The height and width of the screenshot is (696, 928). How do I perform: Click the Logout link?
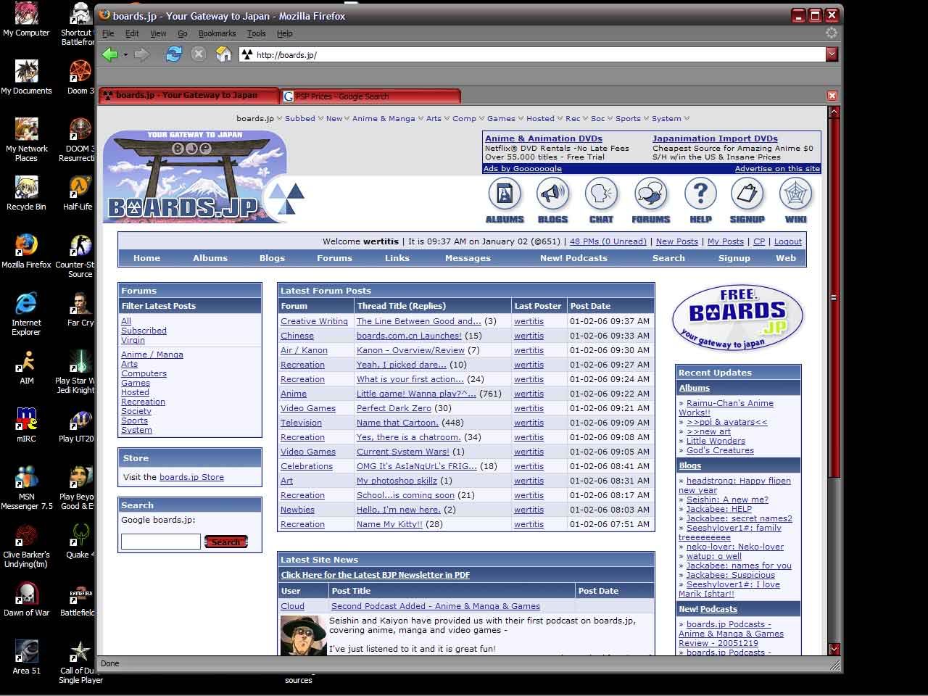(788, 241)
